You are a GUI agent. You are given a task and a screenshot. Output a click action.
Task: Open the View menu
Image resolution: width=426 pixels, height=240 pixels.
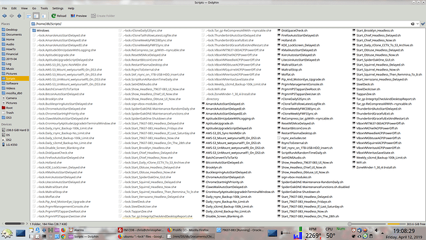pyautogui.click(x=24, y=8)
